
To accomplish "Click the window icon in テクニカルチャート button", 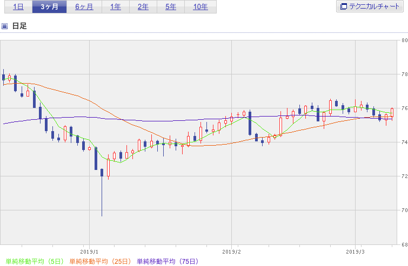I will pos(344,6).
